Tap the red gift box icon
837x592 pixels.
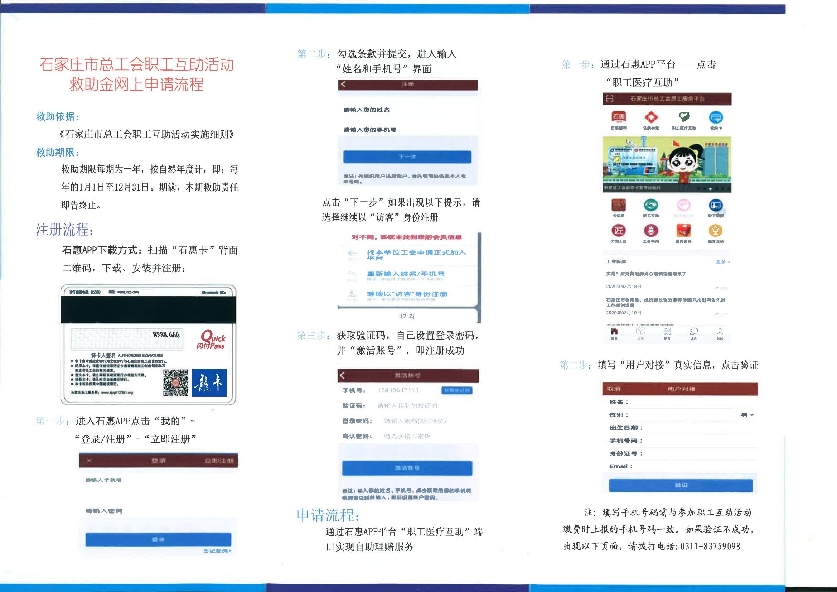(683, 231)
